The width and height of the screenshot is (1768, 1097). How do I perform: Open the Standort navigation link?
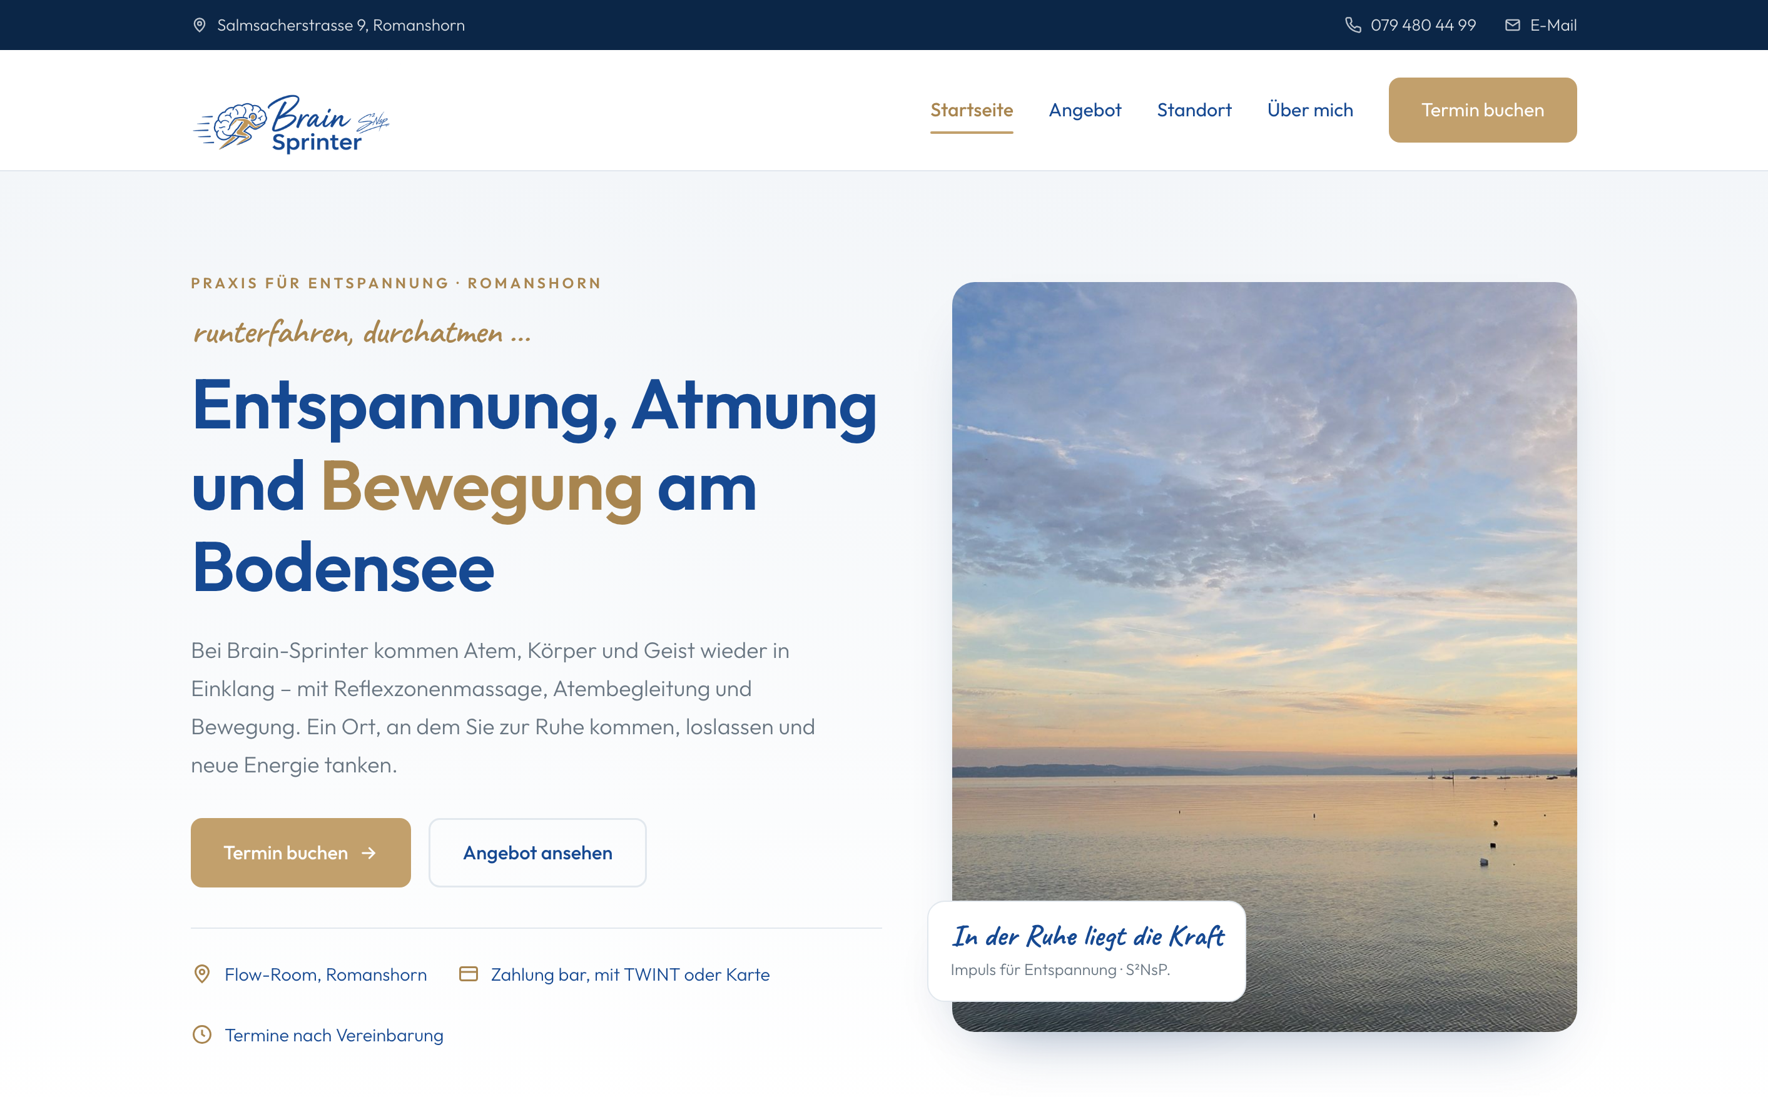pyautogui.click(x=1194, y=110)
